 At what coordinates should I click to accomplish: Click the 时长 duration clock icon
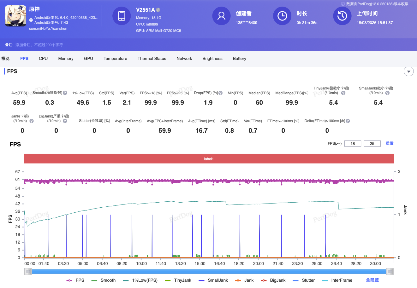pos(282,16)
